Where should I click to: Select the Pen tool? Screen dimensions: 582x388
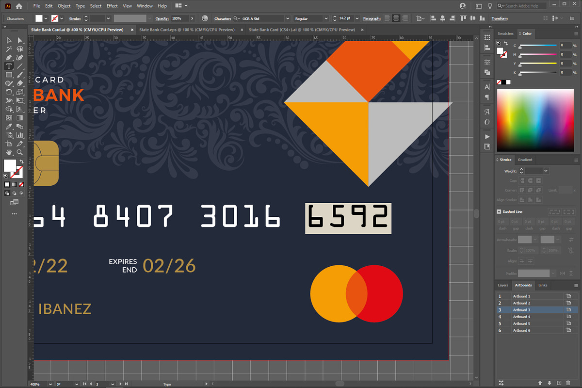coord(9,58)
